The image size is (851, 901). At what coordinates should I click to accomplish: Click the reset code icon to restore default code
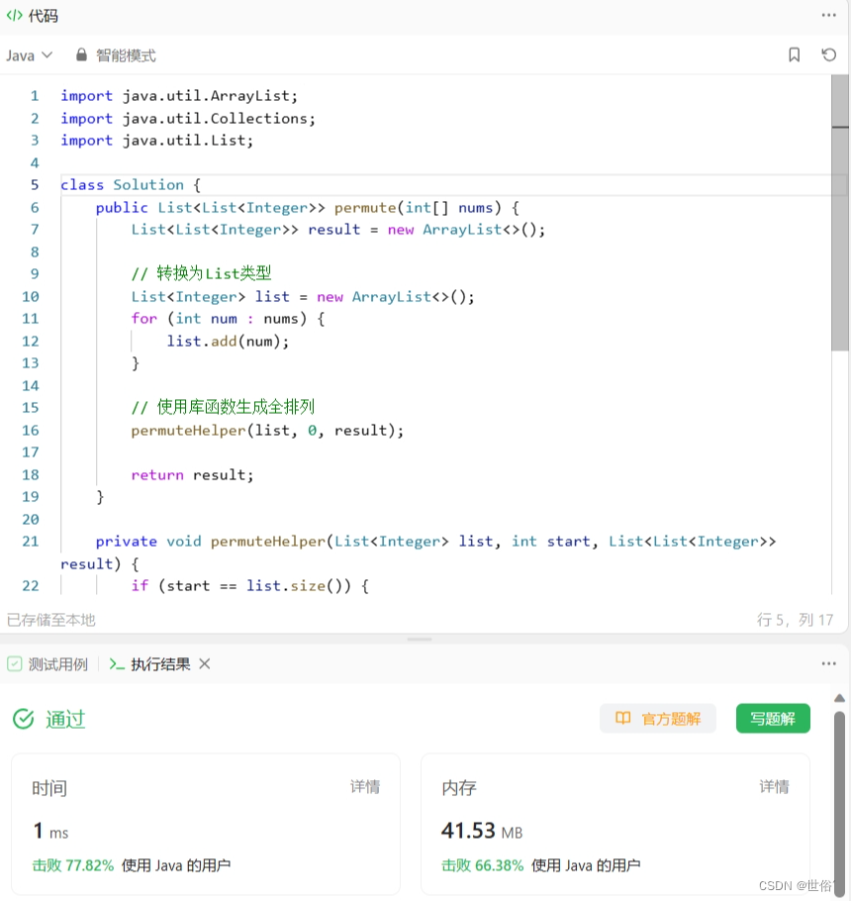click(x=827, y=55)
